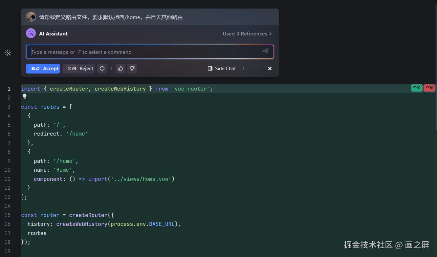Focus the message input field
This screenshot has width=437, height=257.
150,52
